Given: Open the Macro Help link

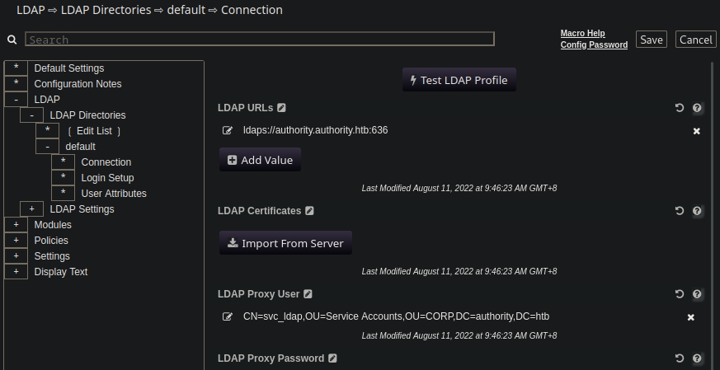Looking at the screenshot, I should click(x=582, y=34).
